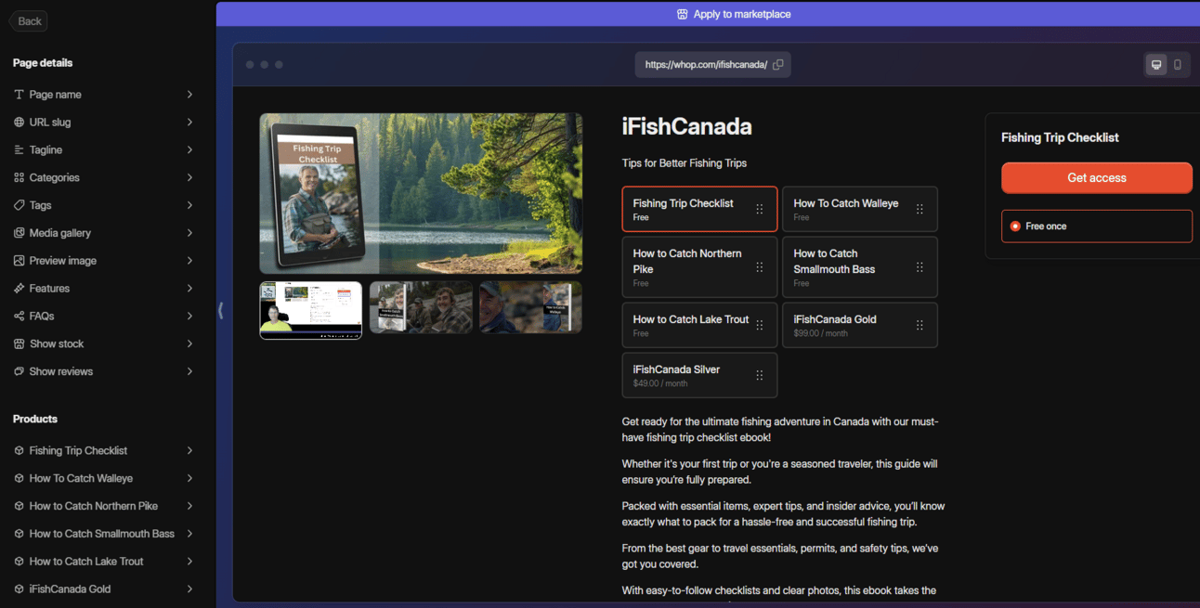1200x608 pixels.
Task: Expand the Page name setting chevron
Action: click(x=189, y=95)
